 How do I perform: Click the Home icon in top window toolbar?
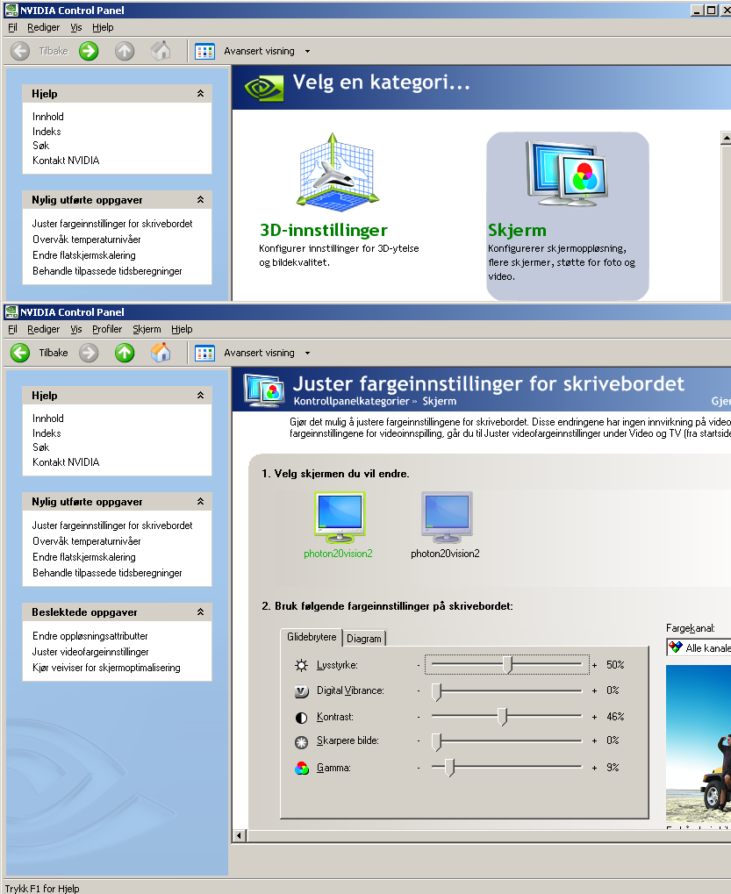(161, 51)
